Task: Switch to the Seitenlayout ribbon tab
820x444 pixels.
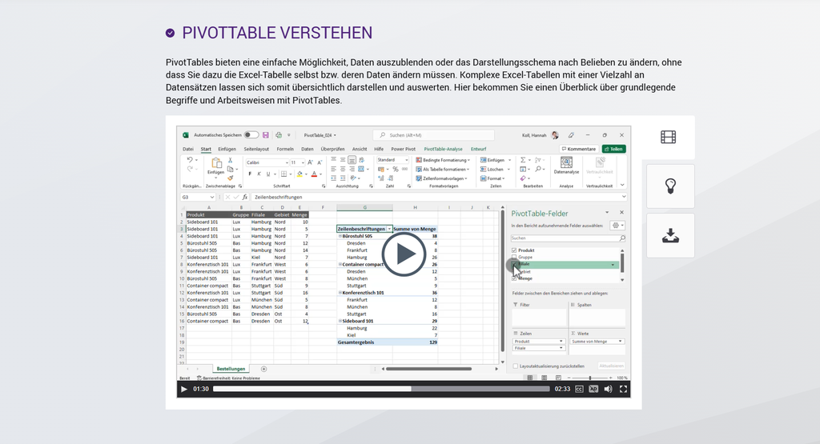Action: pos(256,149)
